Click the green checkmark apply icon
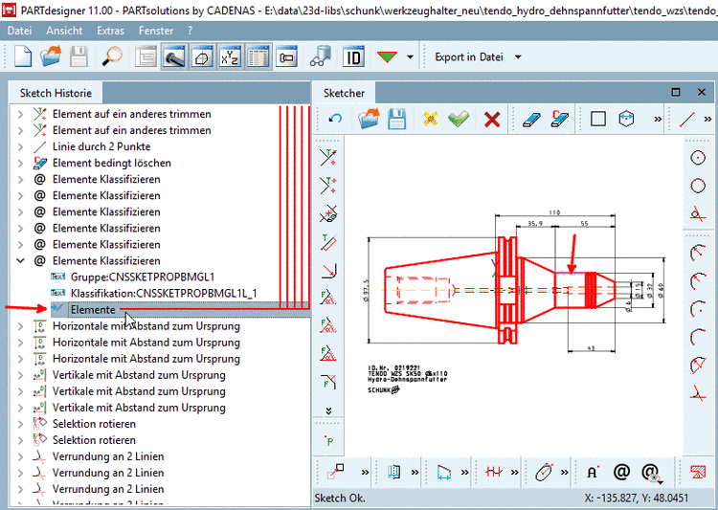The image size is (718, 510). click(x=459, y=120)
